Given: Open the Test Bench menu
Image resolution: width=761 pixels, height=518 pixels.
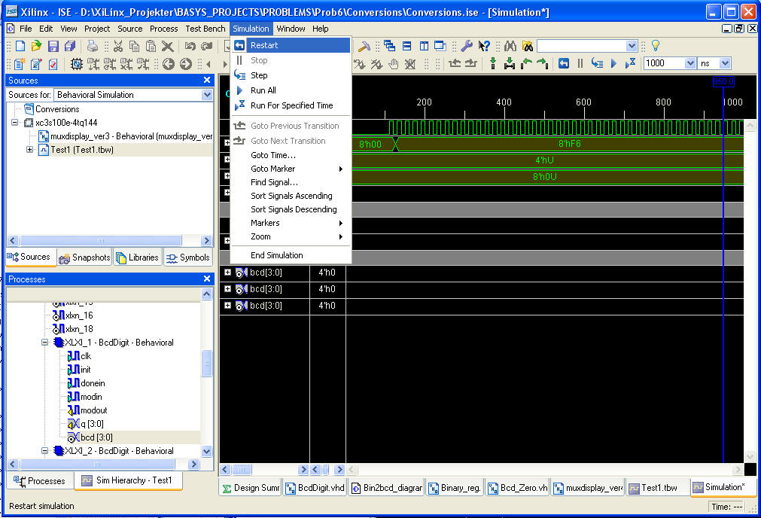Looking at the screenshot, I should click(205, 29).
